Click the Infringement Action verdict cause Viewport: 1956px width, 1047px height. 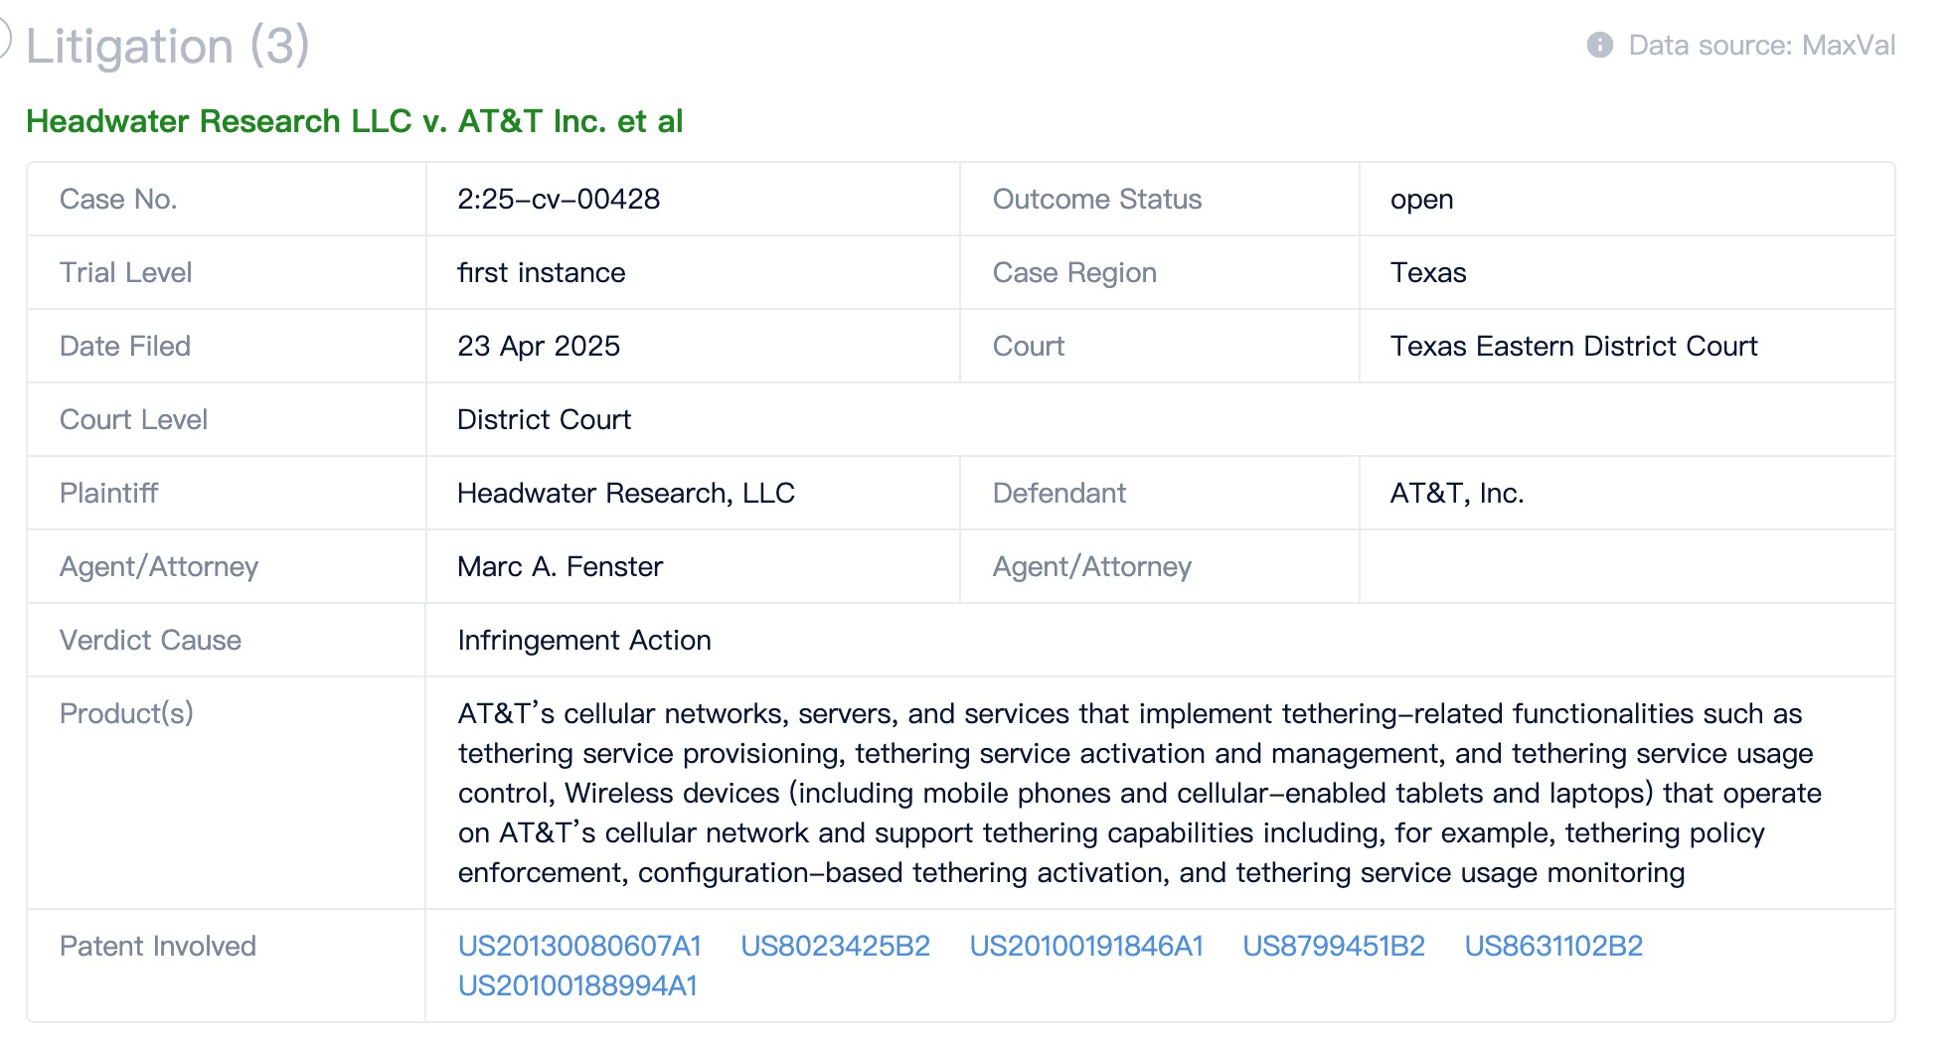point(583,640)
